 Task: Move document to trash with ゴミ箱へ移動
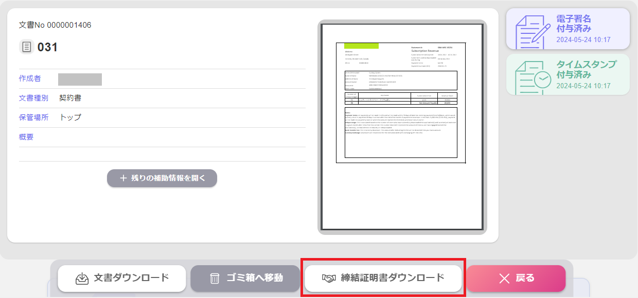click(245, 279)
